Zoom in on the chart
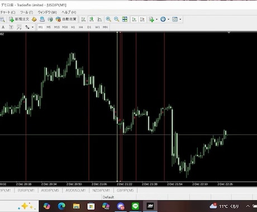 point(108,19)
